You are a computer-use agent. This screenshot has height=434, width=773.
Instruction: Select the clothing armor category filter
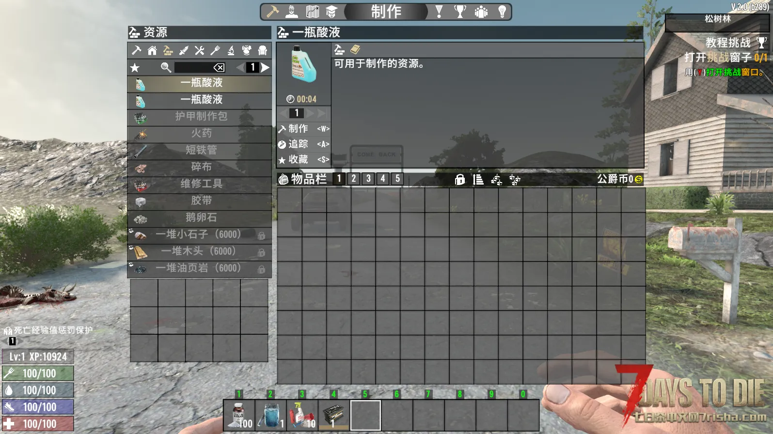[x=247, y=50]
